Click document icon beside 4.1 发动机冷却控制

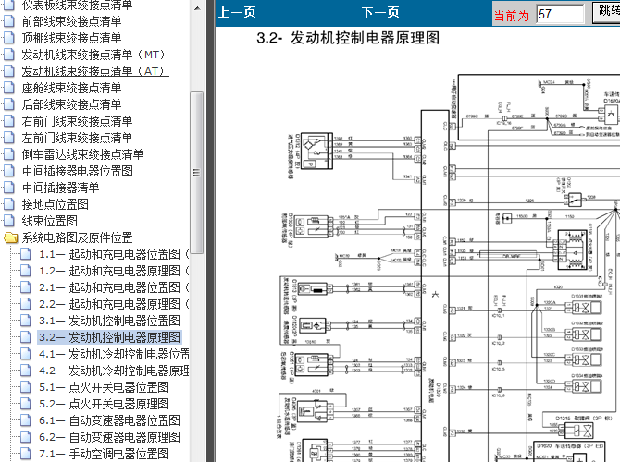[x=25, y=354]
